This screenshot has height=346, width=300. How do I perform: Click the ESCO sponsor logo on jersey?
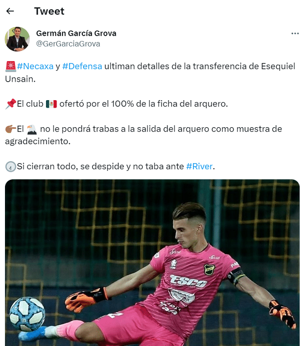(188, 281)
